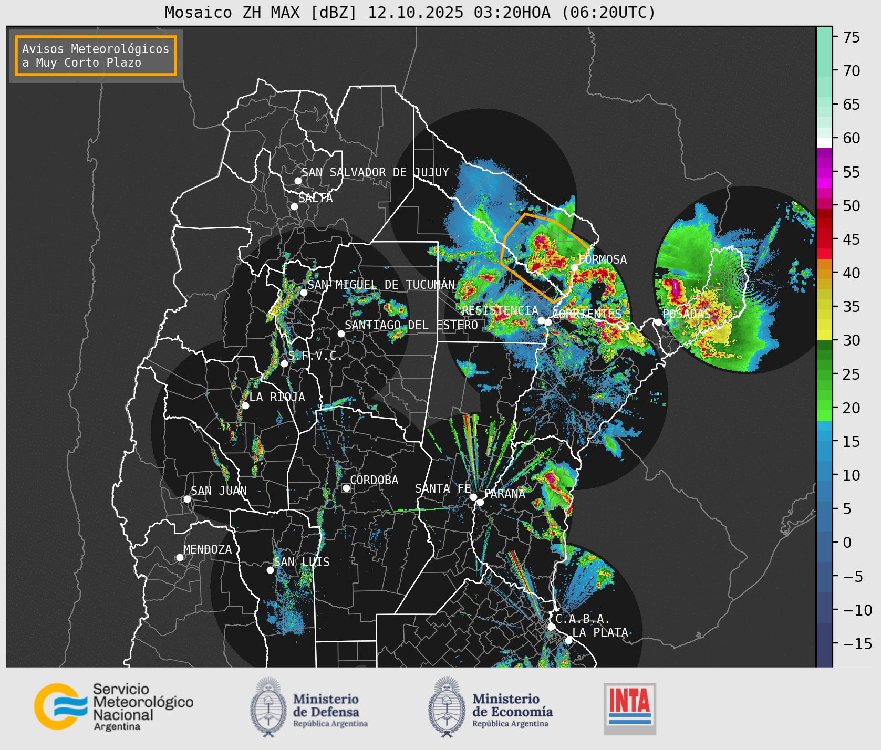Screen dimensions: 881x750
Task: Click the POSADAS text label
Action: [687, 314]
